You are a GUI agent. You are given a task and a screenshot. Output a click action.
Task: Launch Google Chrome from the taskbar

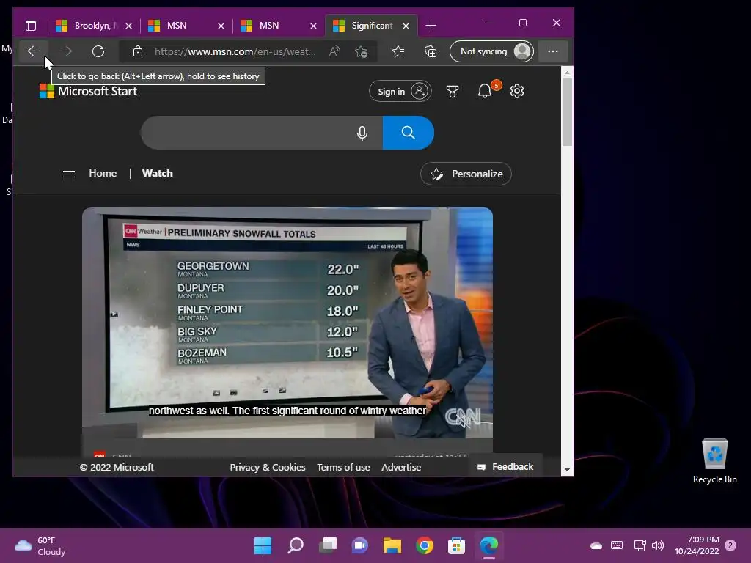(x=425, y=545)
